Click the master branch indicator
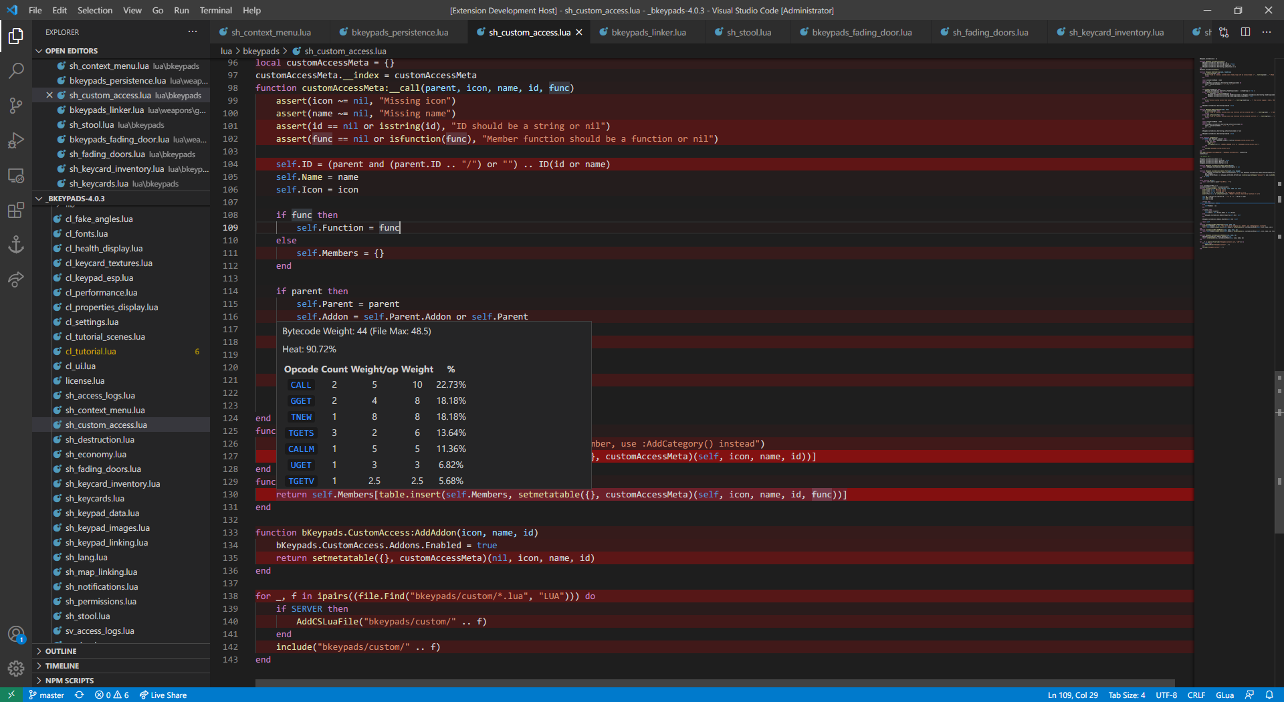 (x=46, y=695)
